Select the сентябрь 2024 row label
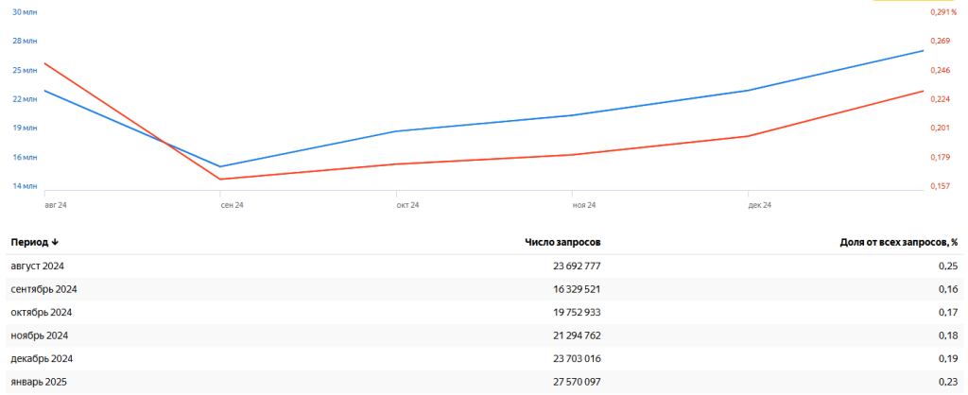Screen dimensions: 968x395 coord(43,289)
